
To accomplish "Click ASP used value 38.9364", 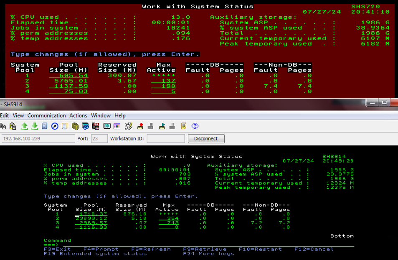I will tap(373, 28).
